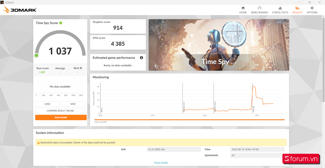Click 'Sorry, no data available.' text
325x168 pixels.
(118, 65)
